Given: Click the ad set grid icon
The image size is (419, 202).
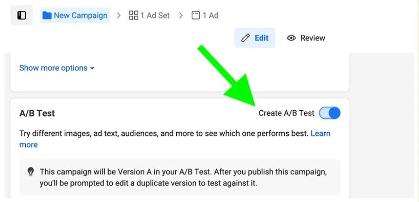Looking at the screenshot, I should [x=133, y=15].
